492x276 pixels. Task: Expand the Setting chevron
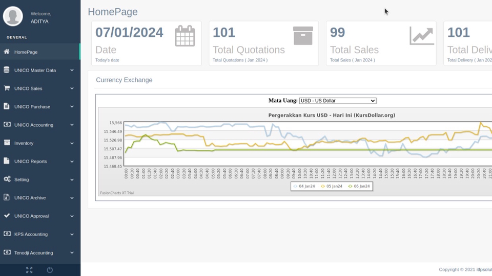coord(72,179)
